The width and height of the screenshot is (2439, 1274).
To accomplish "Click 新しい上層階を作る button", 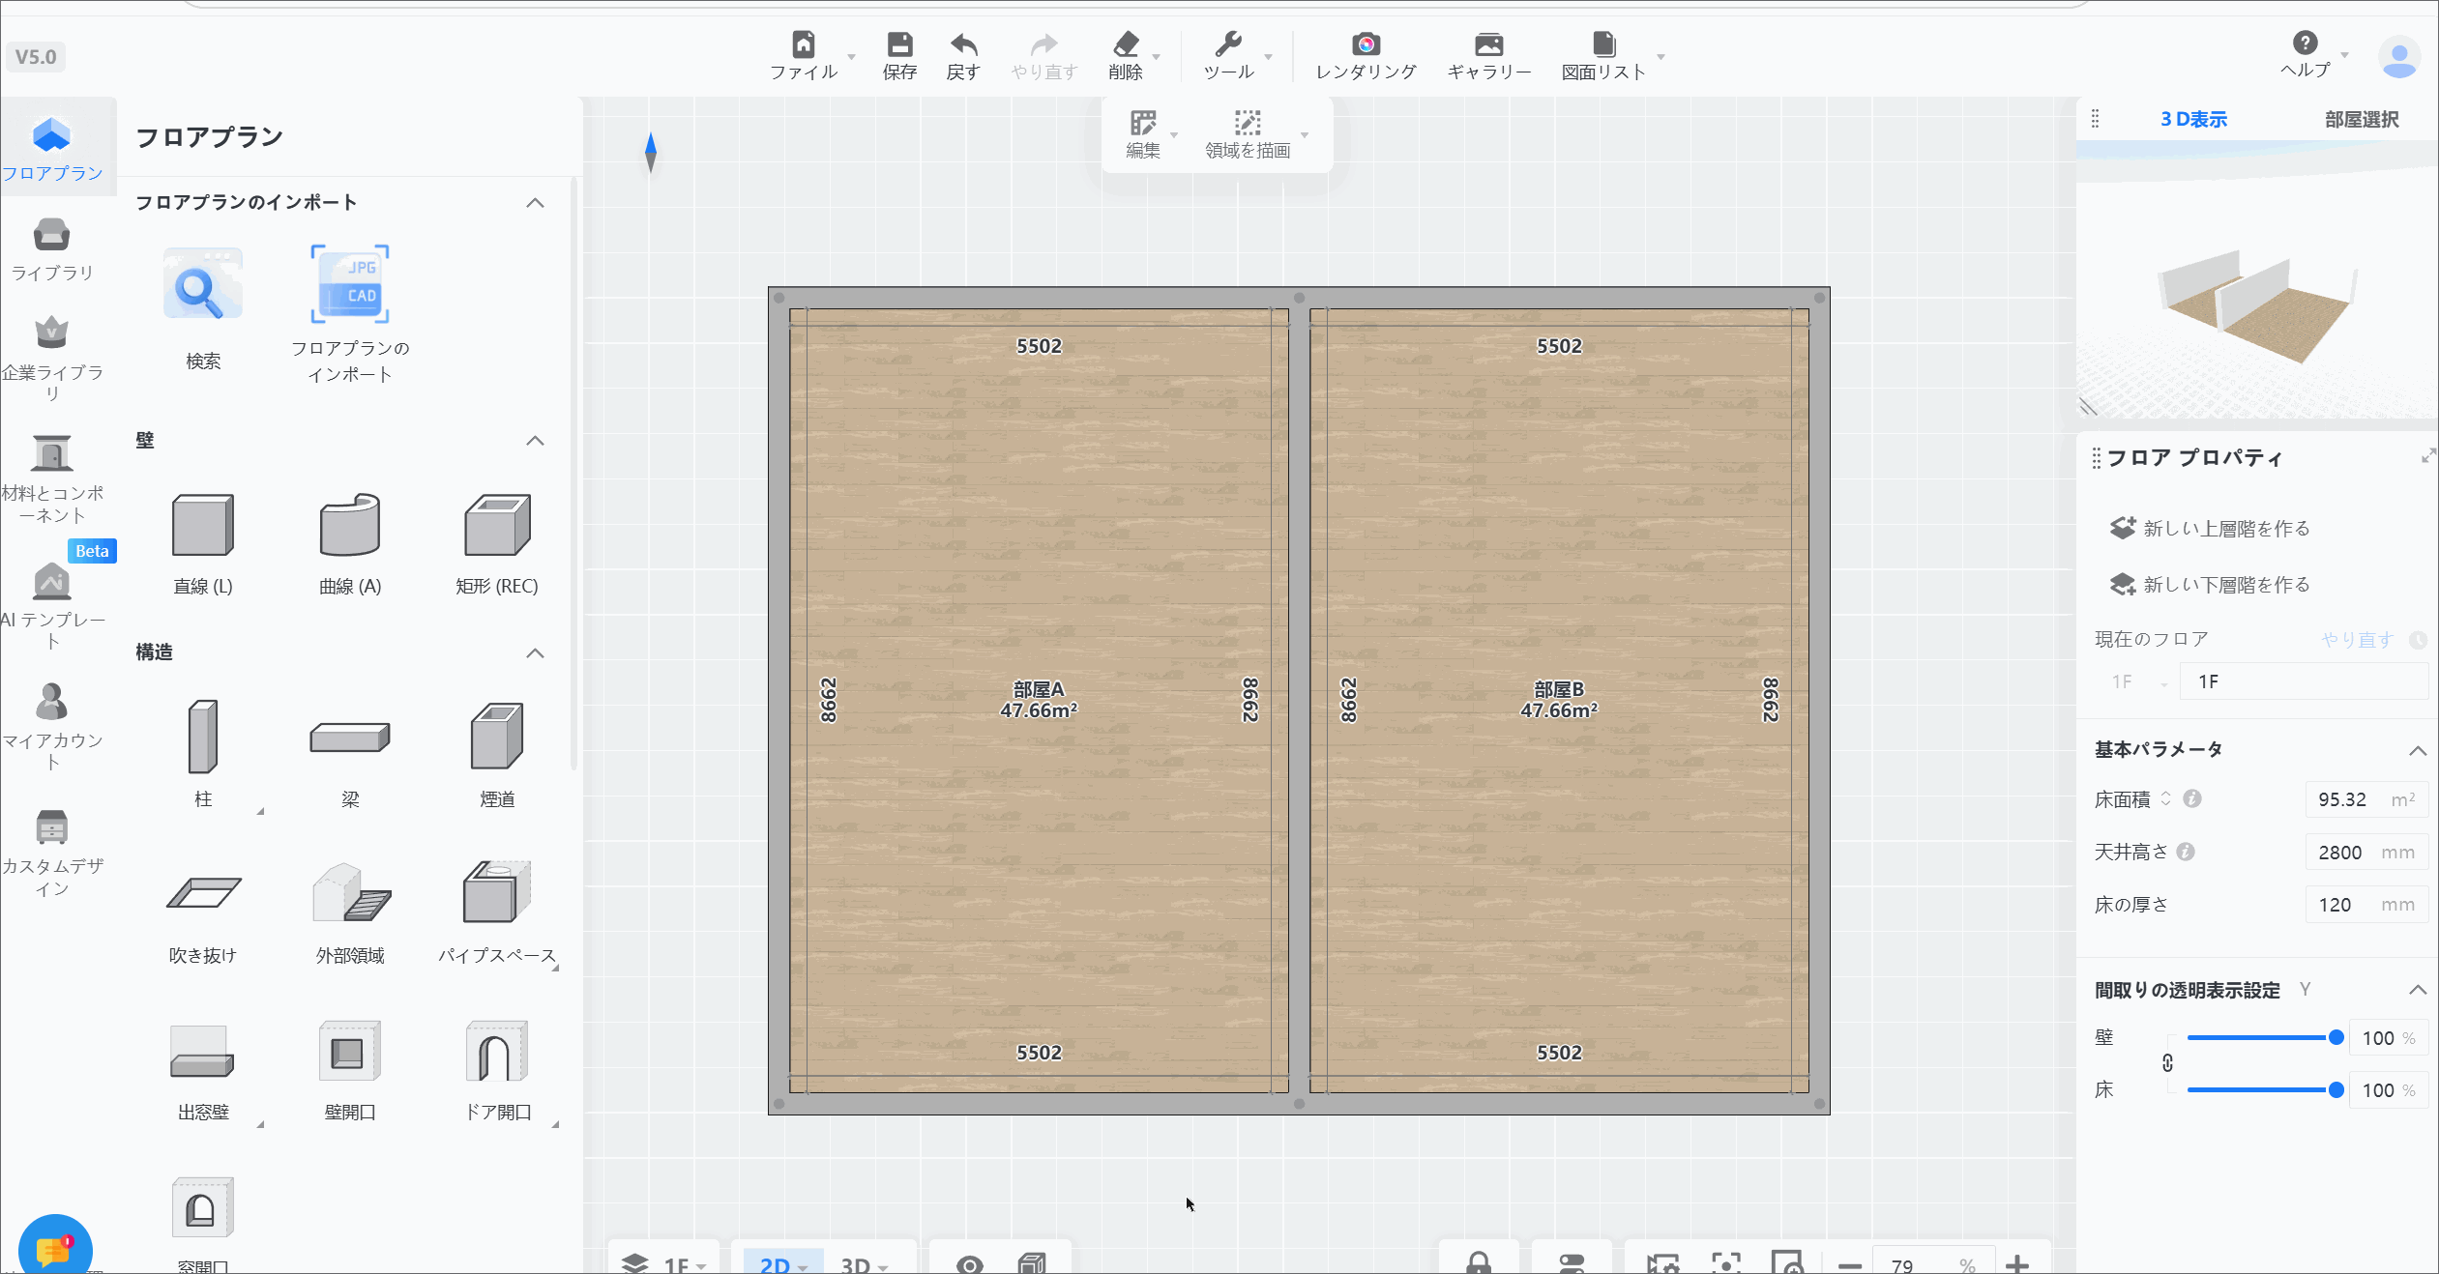I will coord(2211,528).
